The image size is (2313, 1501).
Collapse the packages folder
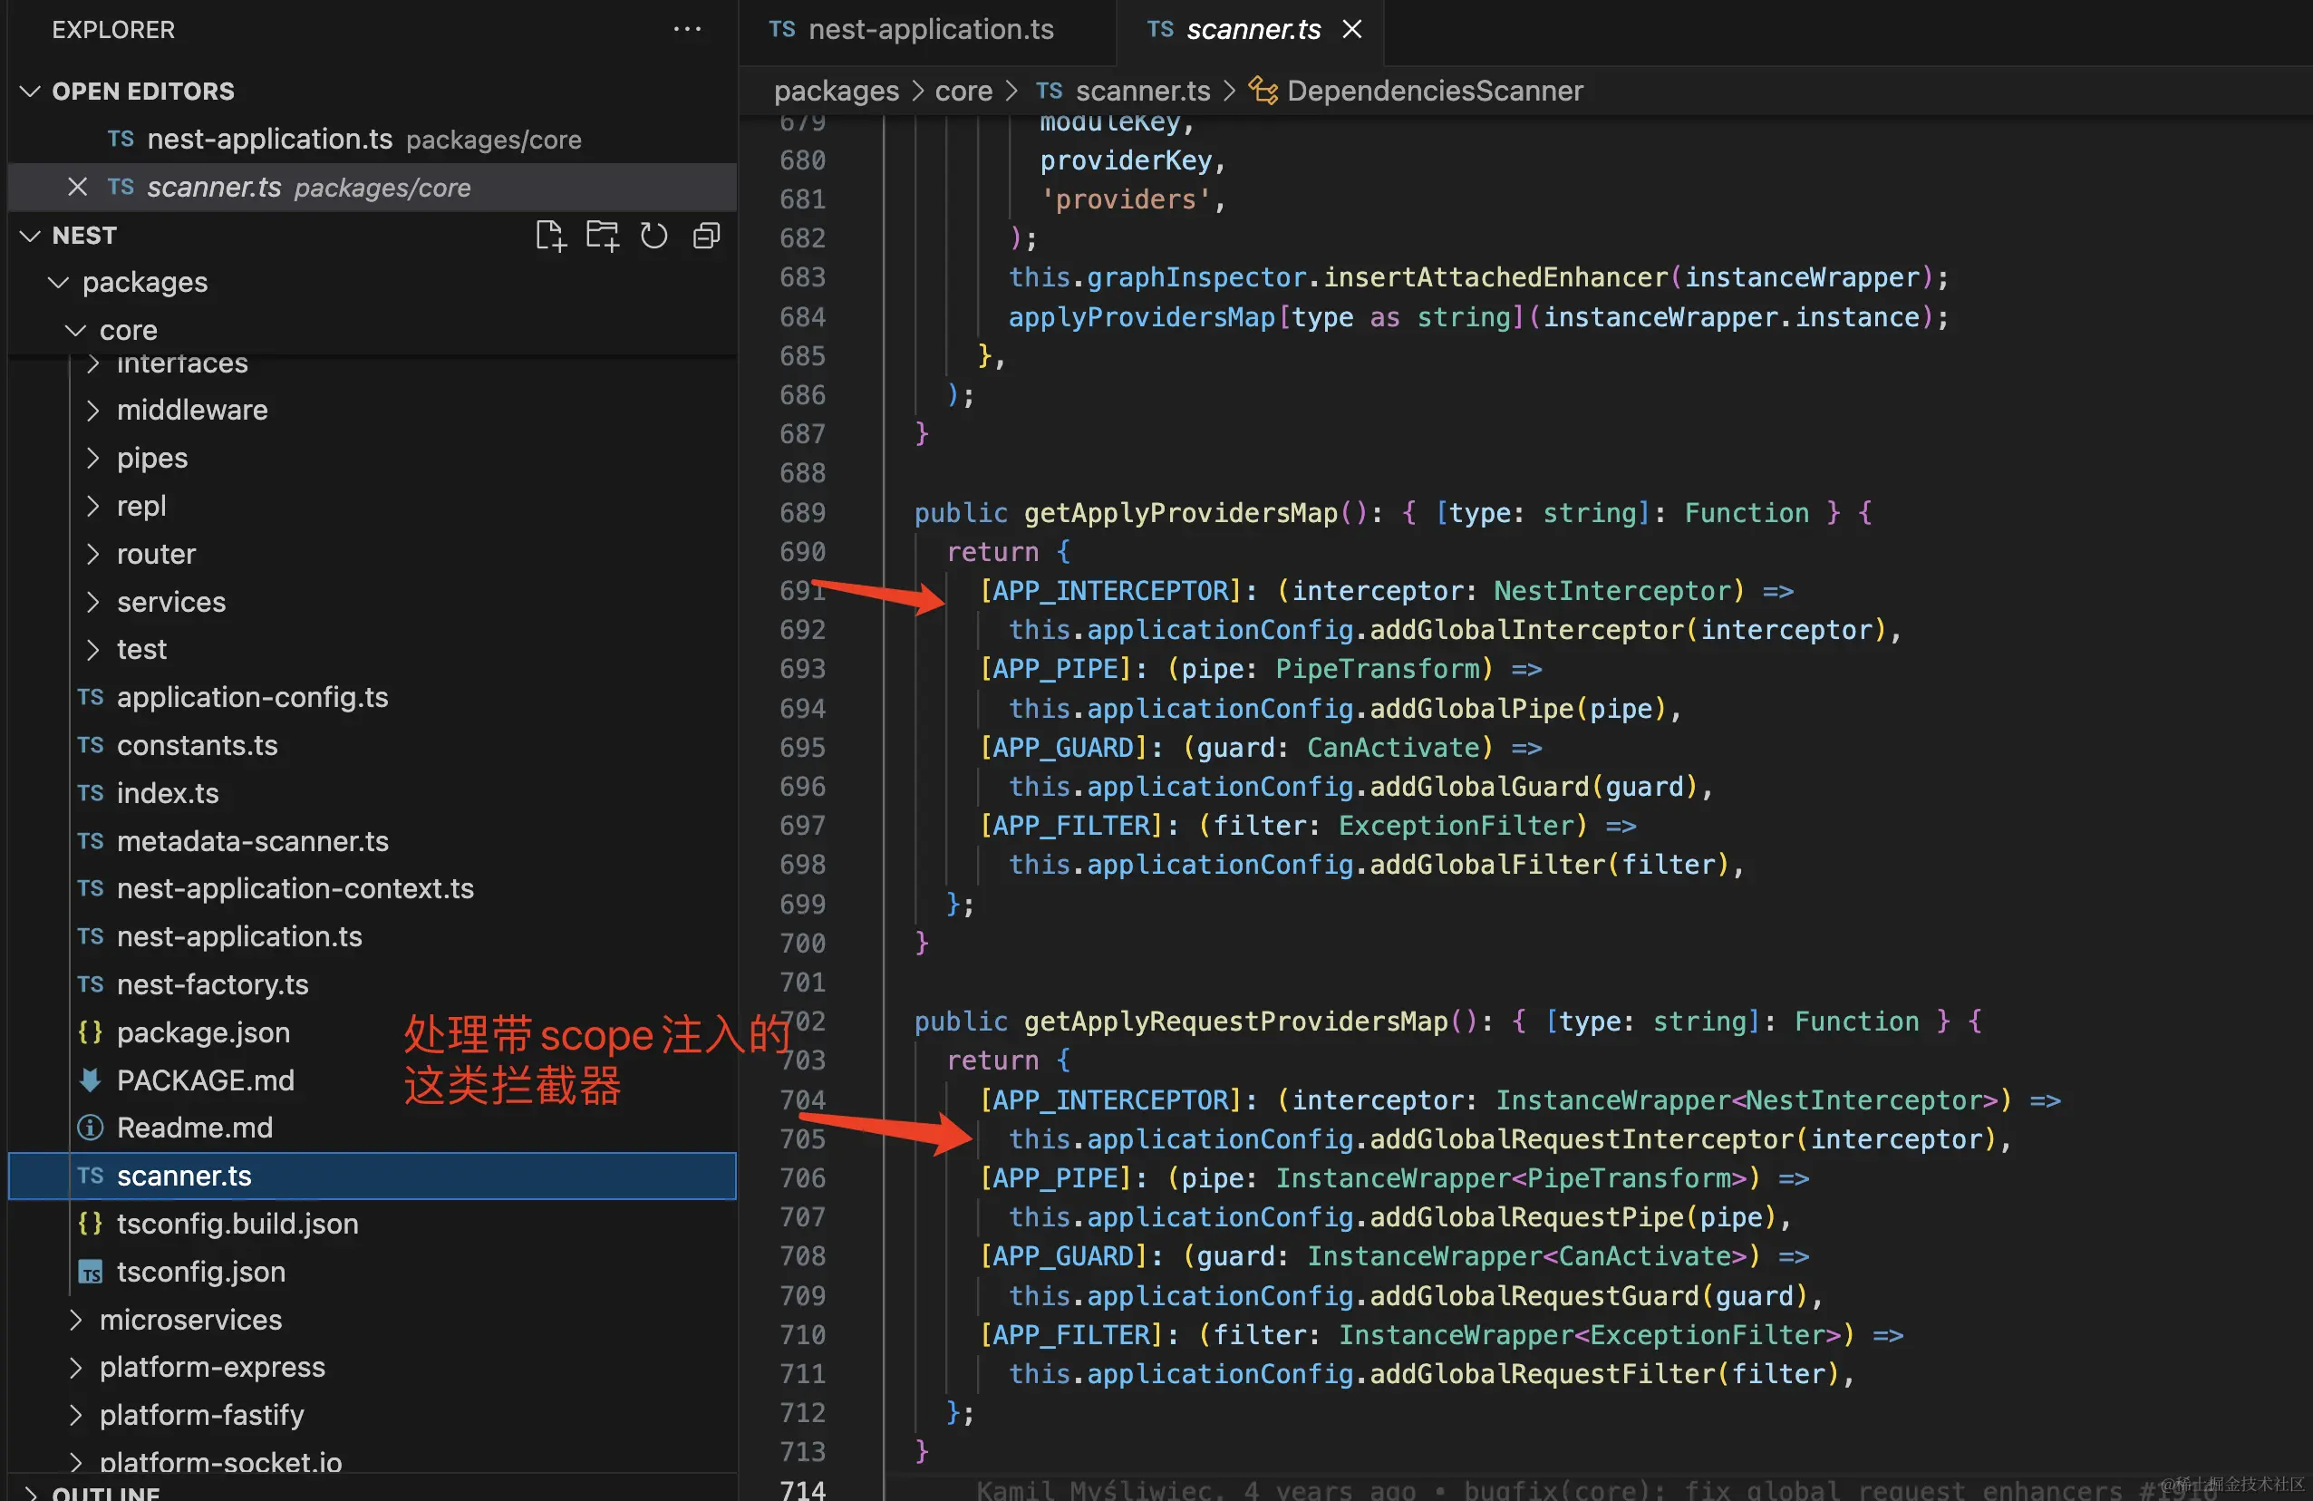click(x=58, y=282)
